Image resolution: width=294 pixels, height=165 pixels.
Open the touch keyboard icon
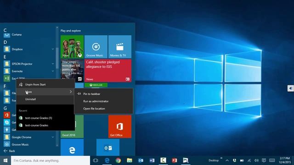coord(272,160)
